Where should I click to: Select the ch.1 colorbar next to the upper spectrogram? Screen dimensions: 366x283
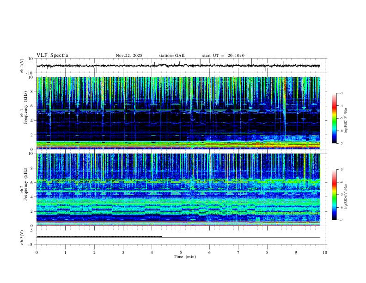click(x=334, y=118)
